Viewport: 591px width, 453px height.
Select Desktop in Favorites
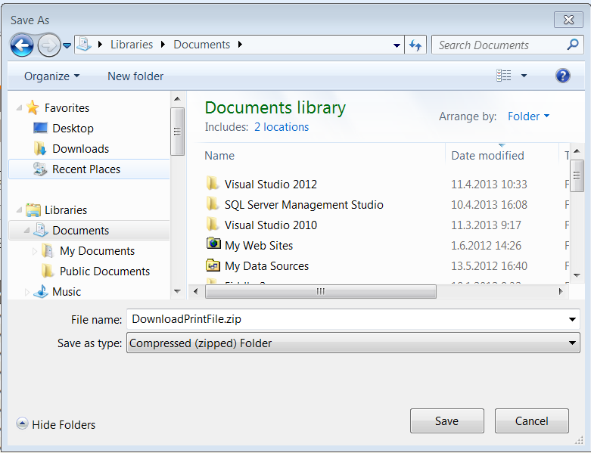point(73,129)
